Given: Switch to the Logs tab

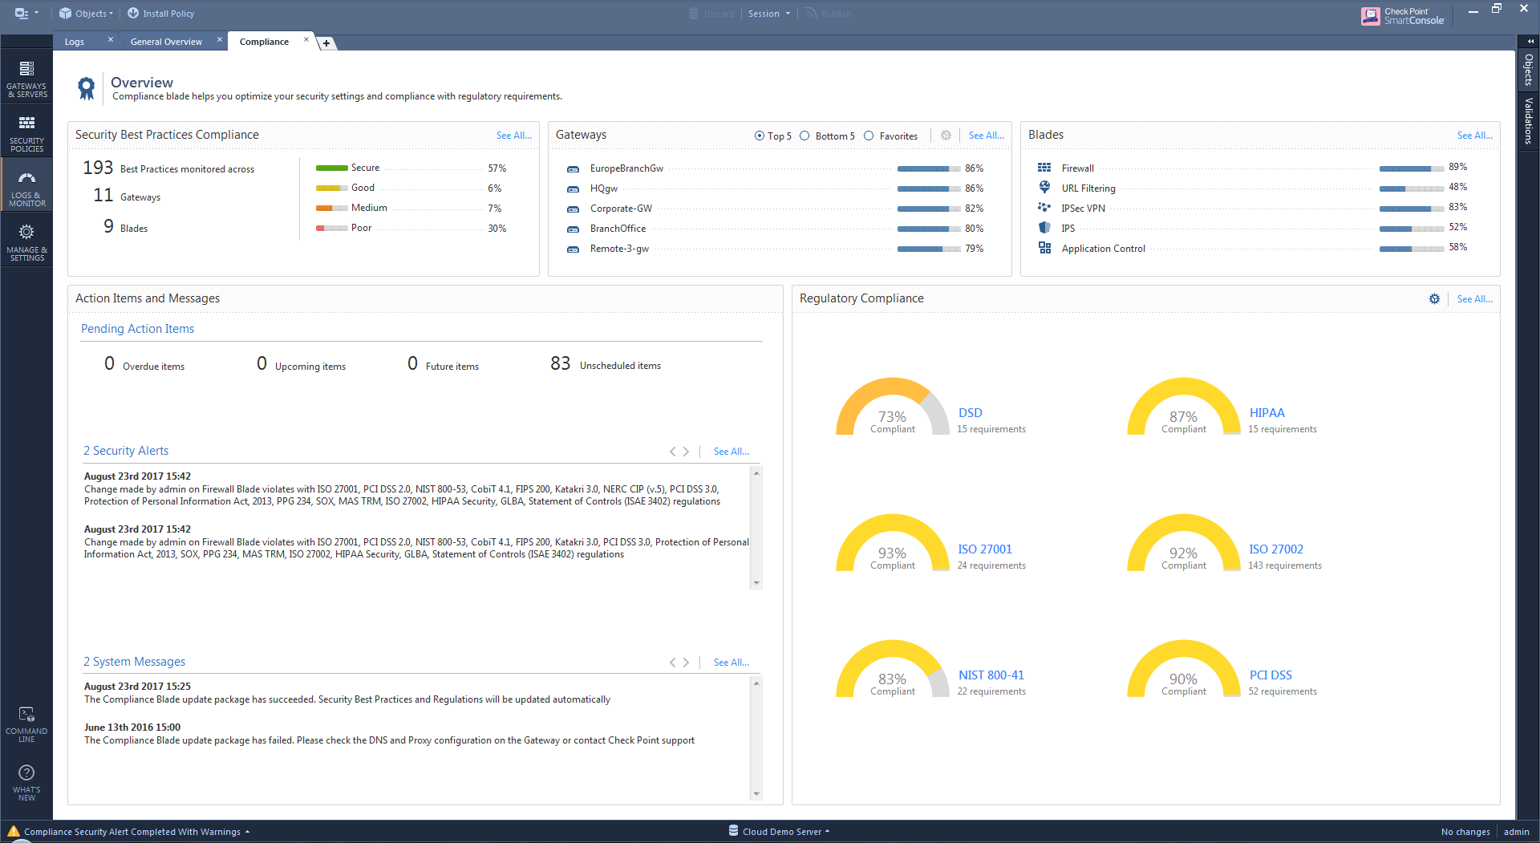Looking at the screenshot, I should (x=75, y=42).
